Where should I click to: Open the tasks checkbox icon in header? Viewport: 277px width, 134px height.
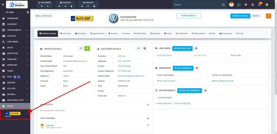(246, 5)
